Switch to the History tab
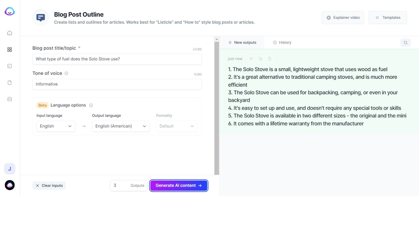419x236 pixels. [x=282, y=42]
